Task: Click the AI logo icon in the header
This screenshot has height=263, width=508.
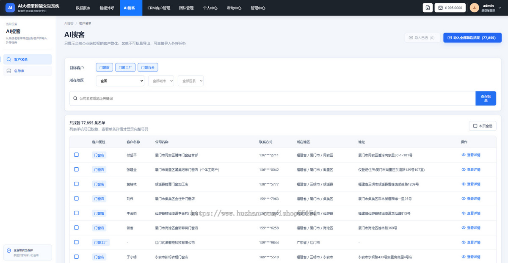Action: (x=11, y=8)
